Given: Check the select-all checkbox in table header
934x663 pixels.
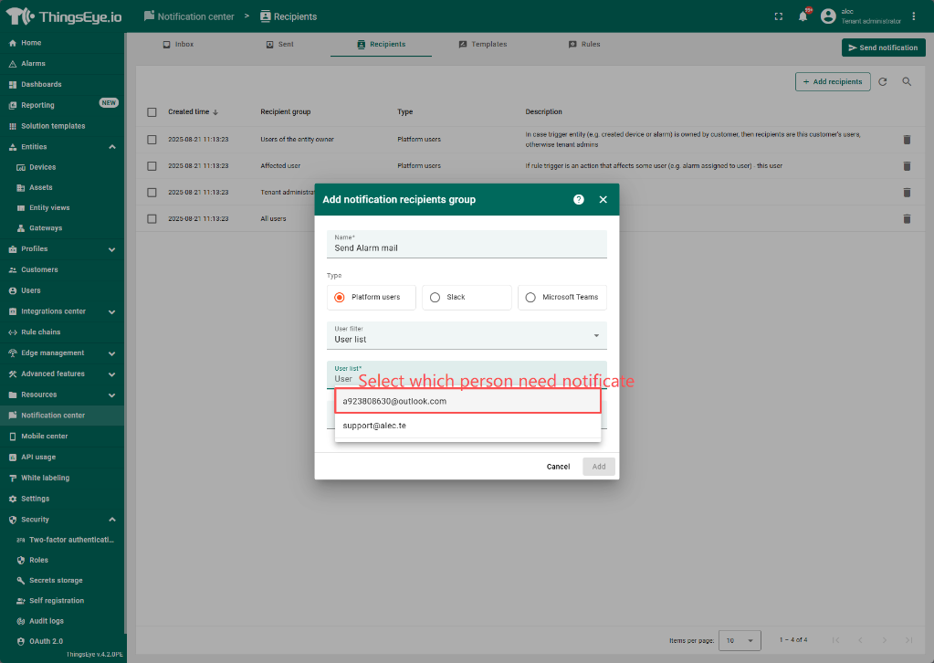Looking at the screenshot, I should pyautogui.click(x=152, y=112).
